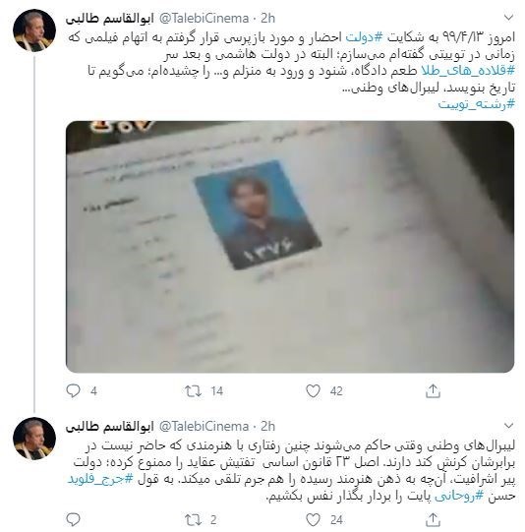Open the 2h timestamp on second tweet
Viewport: 525px width, 532px height.
(267, 426)
